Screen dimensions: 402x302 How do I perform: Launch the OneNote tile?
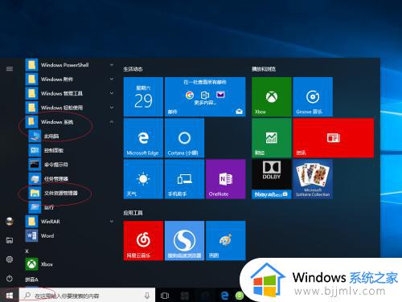pos(226,179)
